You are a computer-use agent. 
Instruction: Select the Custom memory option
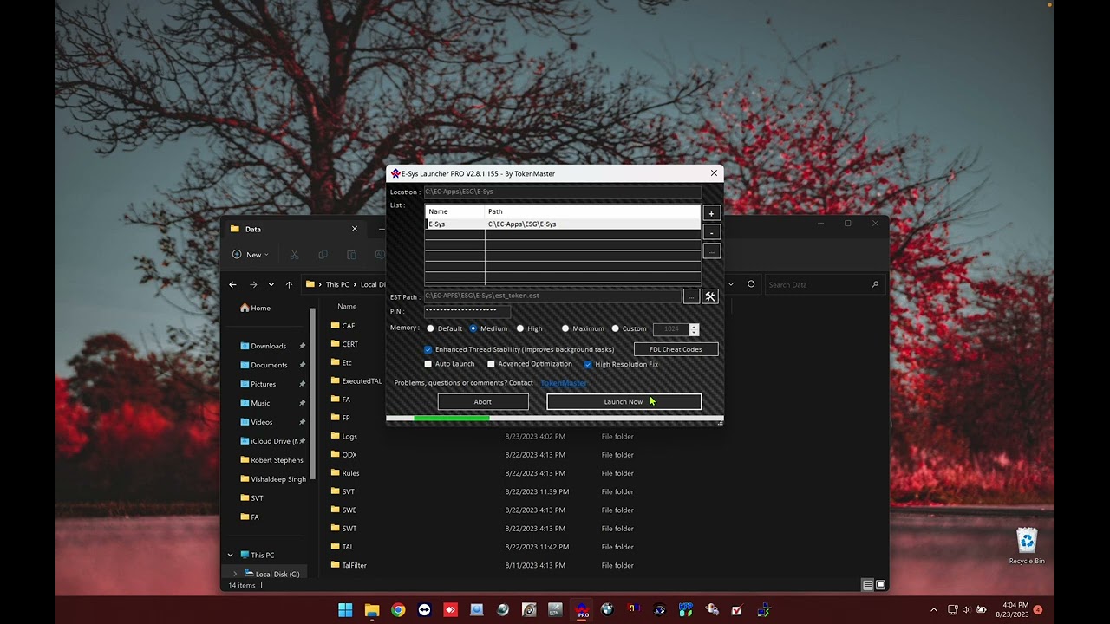click(630, 328)
